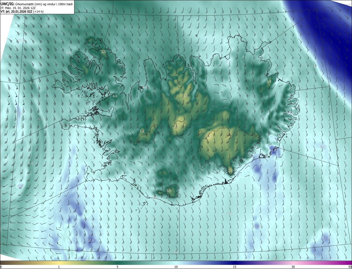Click the 4.4 precipitation value label
The width and height of the screenshot is (352, 269).
click(x=115, y=96)
